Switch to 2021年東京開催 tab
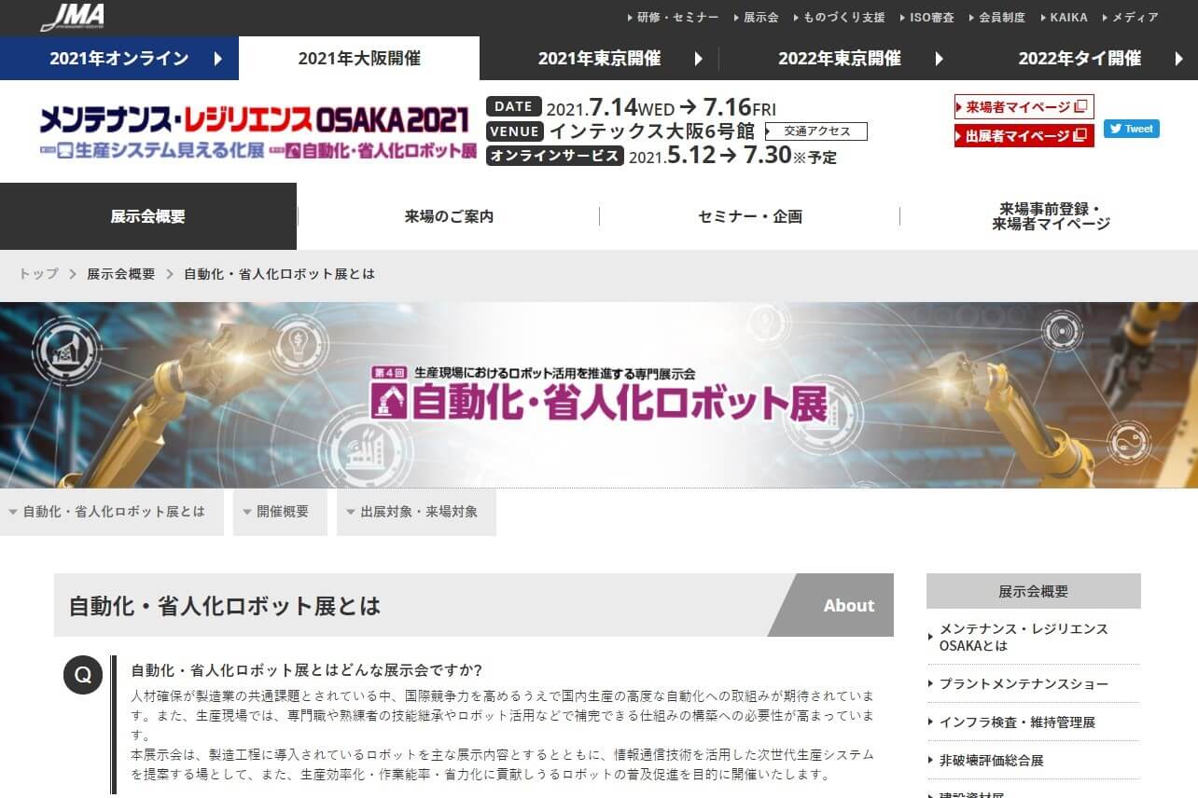1198x798 pixels. click(x=599, y=58)
